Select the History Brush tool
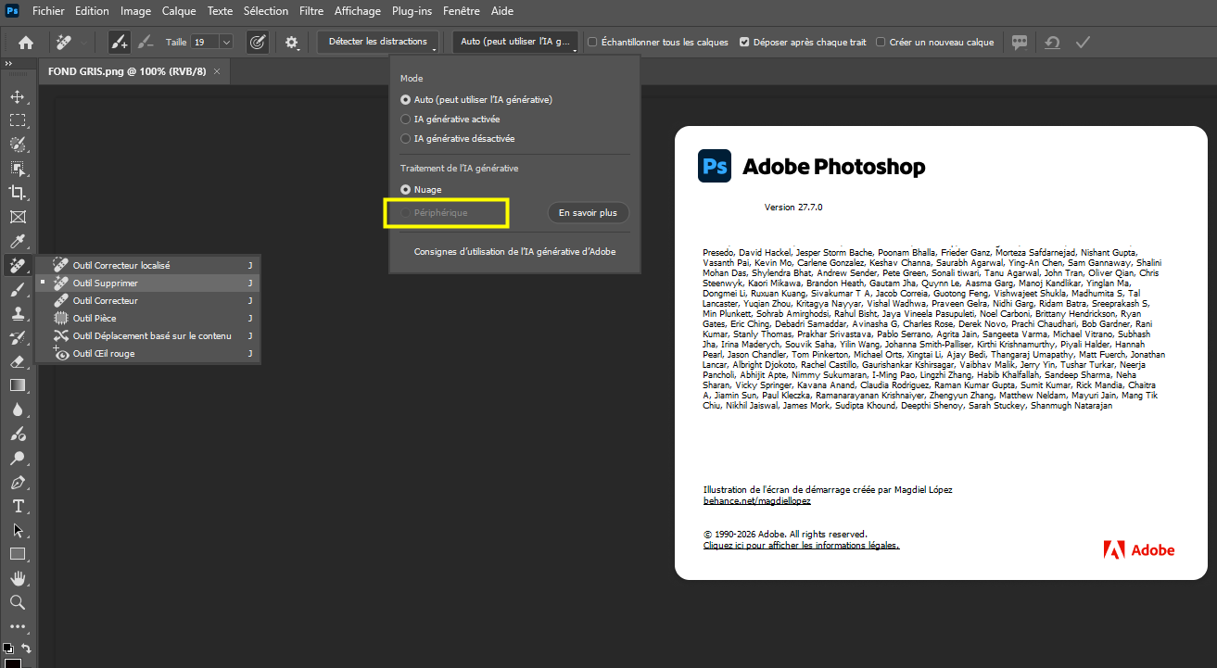 tap(17, 338)
